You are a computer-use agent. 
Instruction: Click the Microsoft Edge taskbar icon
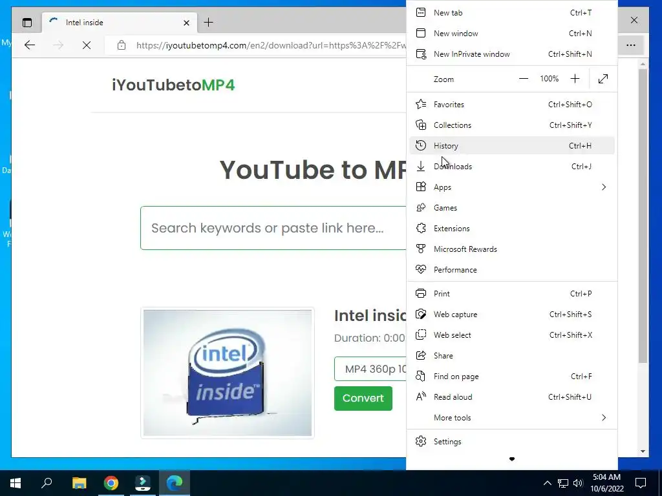click(x=175, y=483)
